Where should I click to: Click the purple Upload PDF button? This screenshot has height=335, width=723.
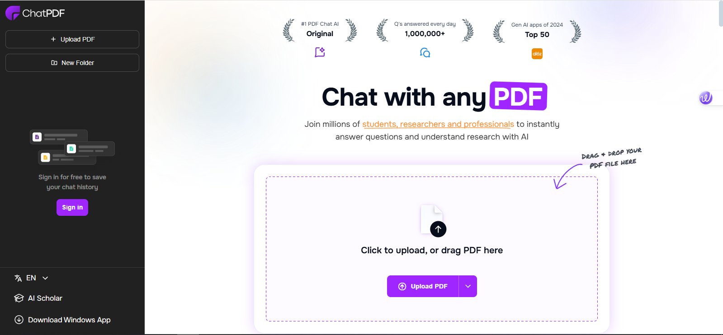(423, 286)
